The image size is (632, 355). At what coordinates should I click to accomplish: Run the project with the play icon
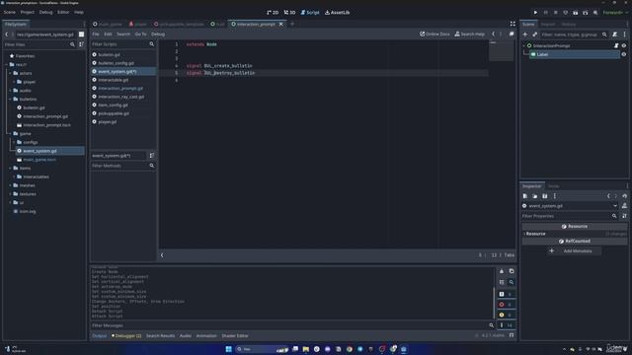[x=535, y=13]
